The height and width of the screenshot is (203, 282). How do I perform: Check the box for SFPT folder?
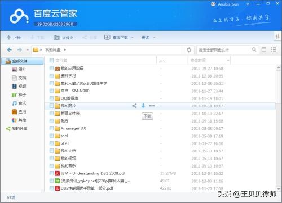coord(51,143)
